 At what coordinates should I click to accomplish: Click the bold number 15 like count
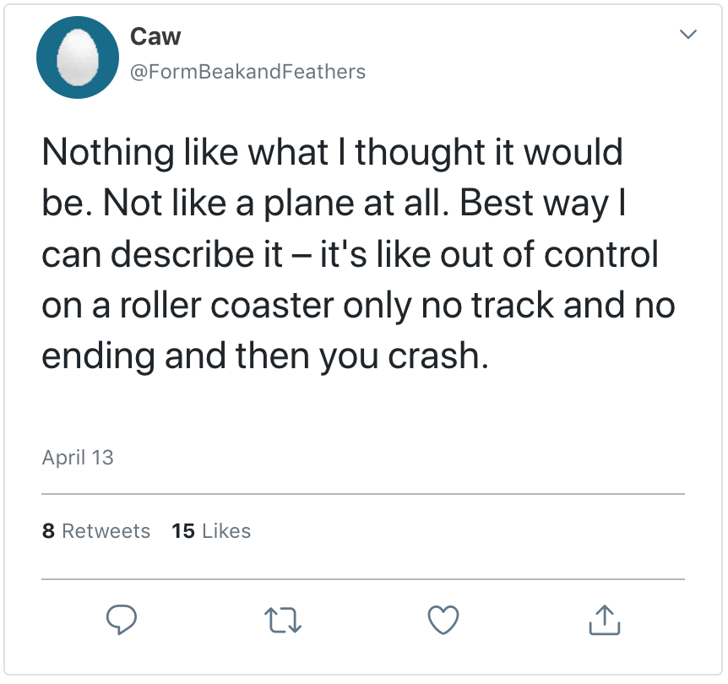[183, 531]
